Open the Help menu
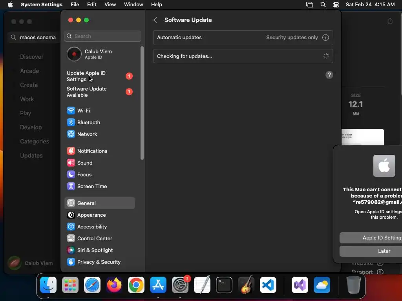Image resolution: width=402 pixels, height=301 pixels. 156,5
